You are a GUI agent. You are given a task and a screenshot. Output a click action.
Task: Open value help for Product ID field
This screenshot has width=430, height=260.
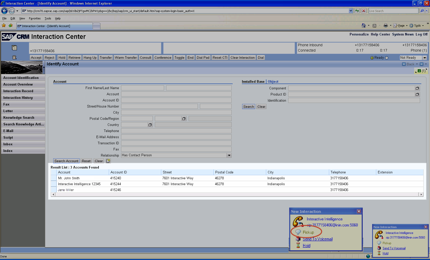click(417, 94)
